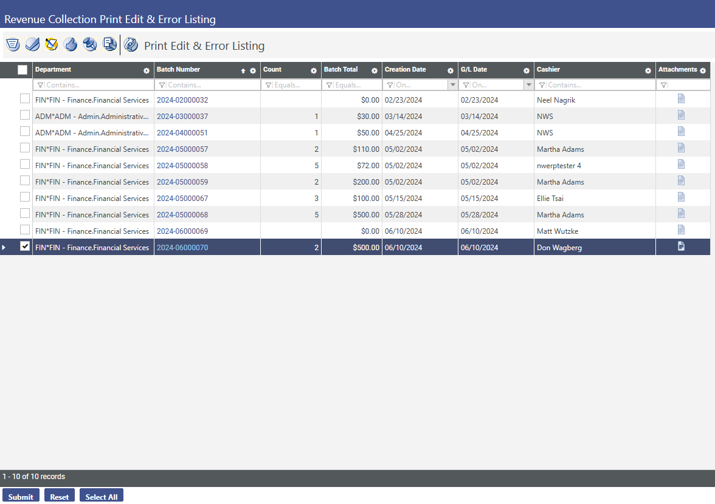The width and height of the screenshot is (715, 504).
Task: Open attachment icon for batch 2024-04000051
Action: point(681,131)
